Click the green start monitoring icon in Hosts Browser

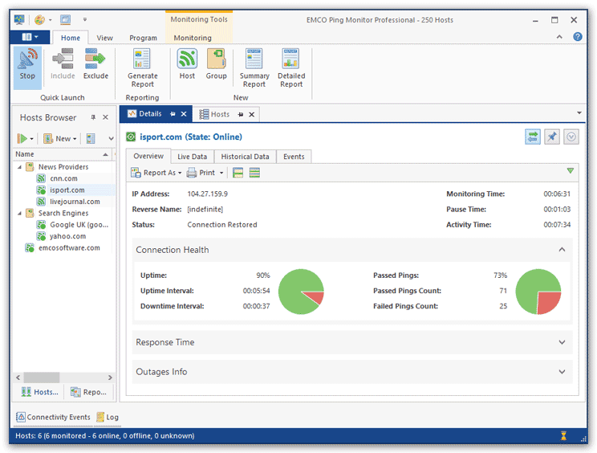22,138
